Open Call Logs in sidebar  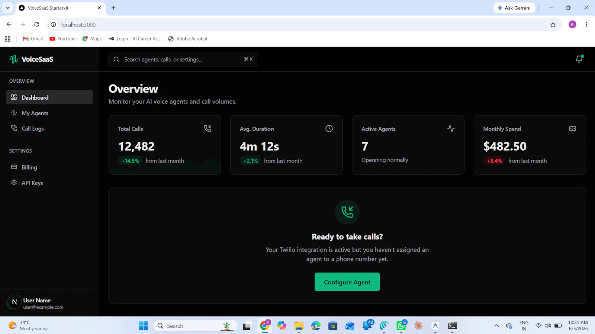pos(49,128)
